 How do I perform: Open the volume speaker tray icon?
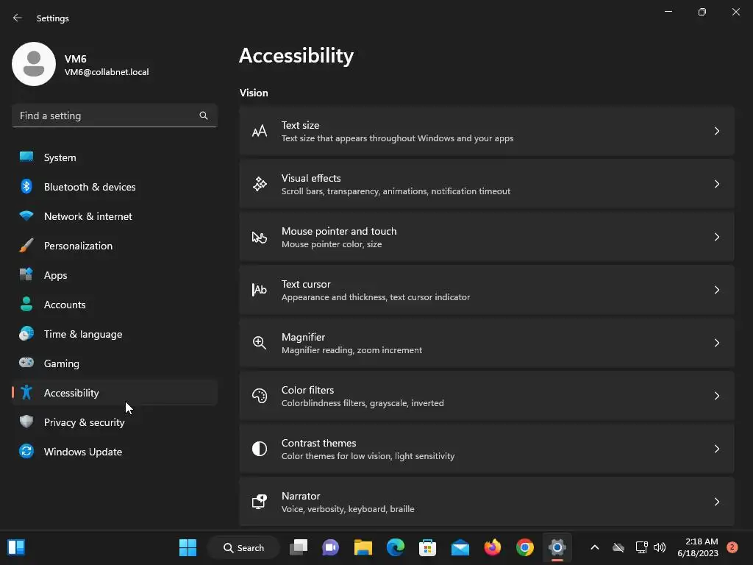[x=660, y=547]
